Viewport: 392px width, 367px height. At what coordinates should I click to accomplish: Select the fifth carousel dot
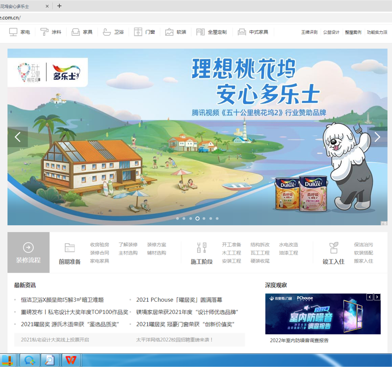(x=204, y=218)
